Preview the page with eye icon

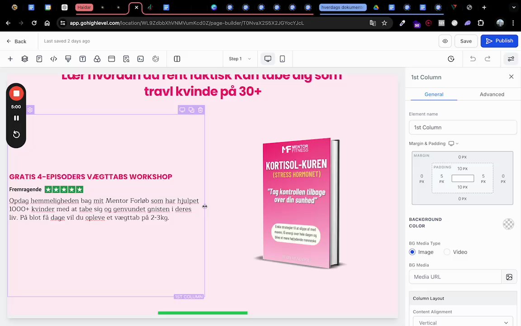pos(445,41)
